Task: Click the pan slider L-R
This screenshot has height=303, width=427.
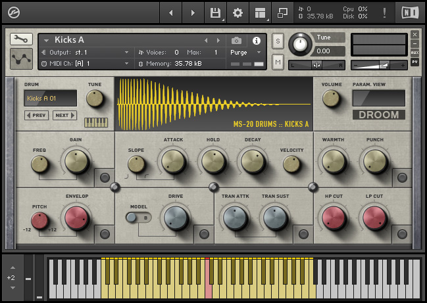Action: 316,65
